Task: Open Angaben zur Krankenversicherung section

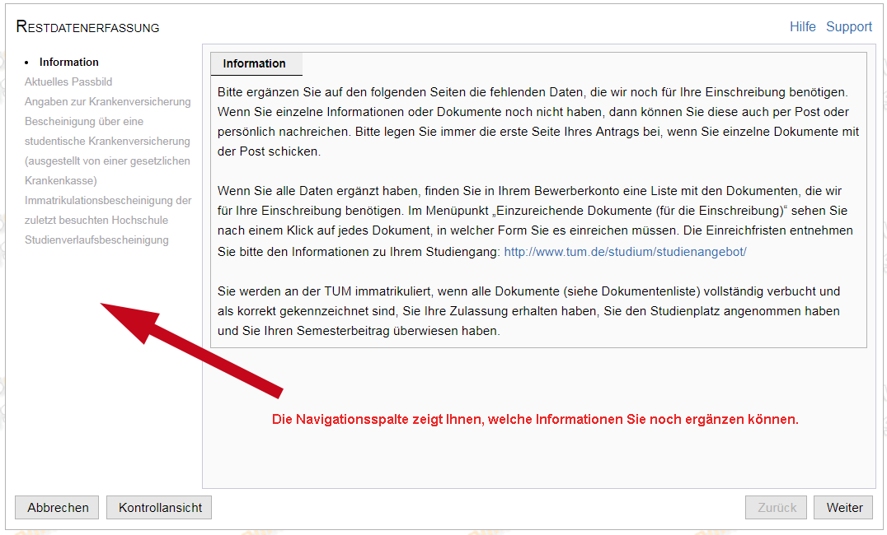Action: click(x=107, y=101)
